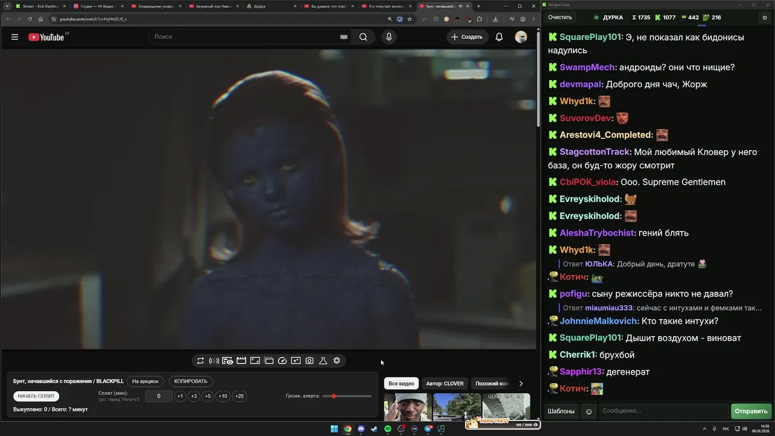Bookmark this page with the star icon
Screen dimensions: 775x436
point(410,19)
